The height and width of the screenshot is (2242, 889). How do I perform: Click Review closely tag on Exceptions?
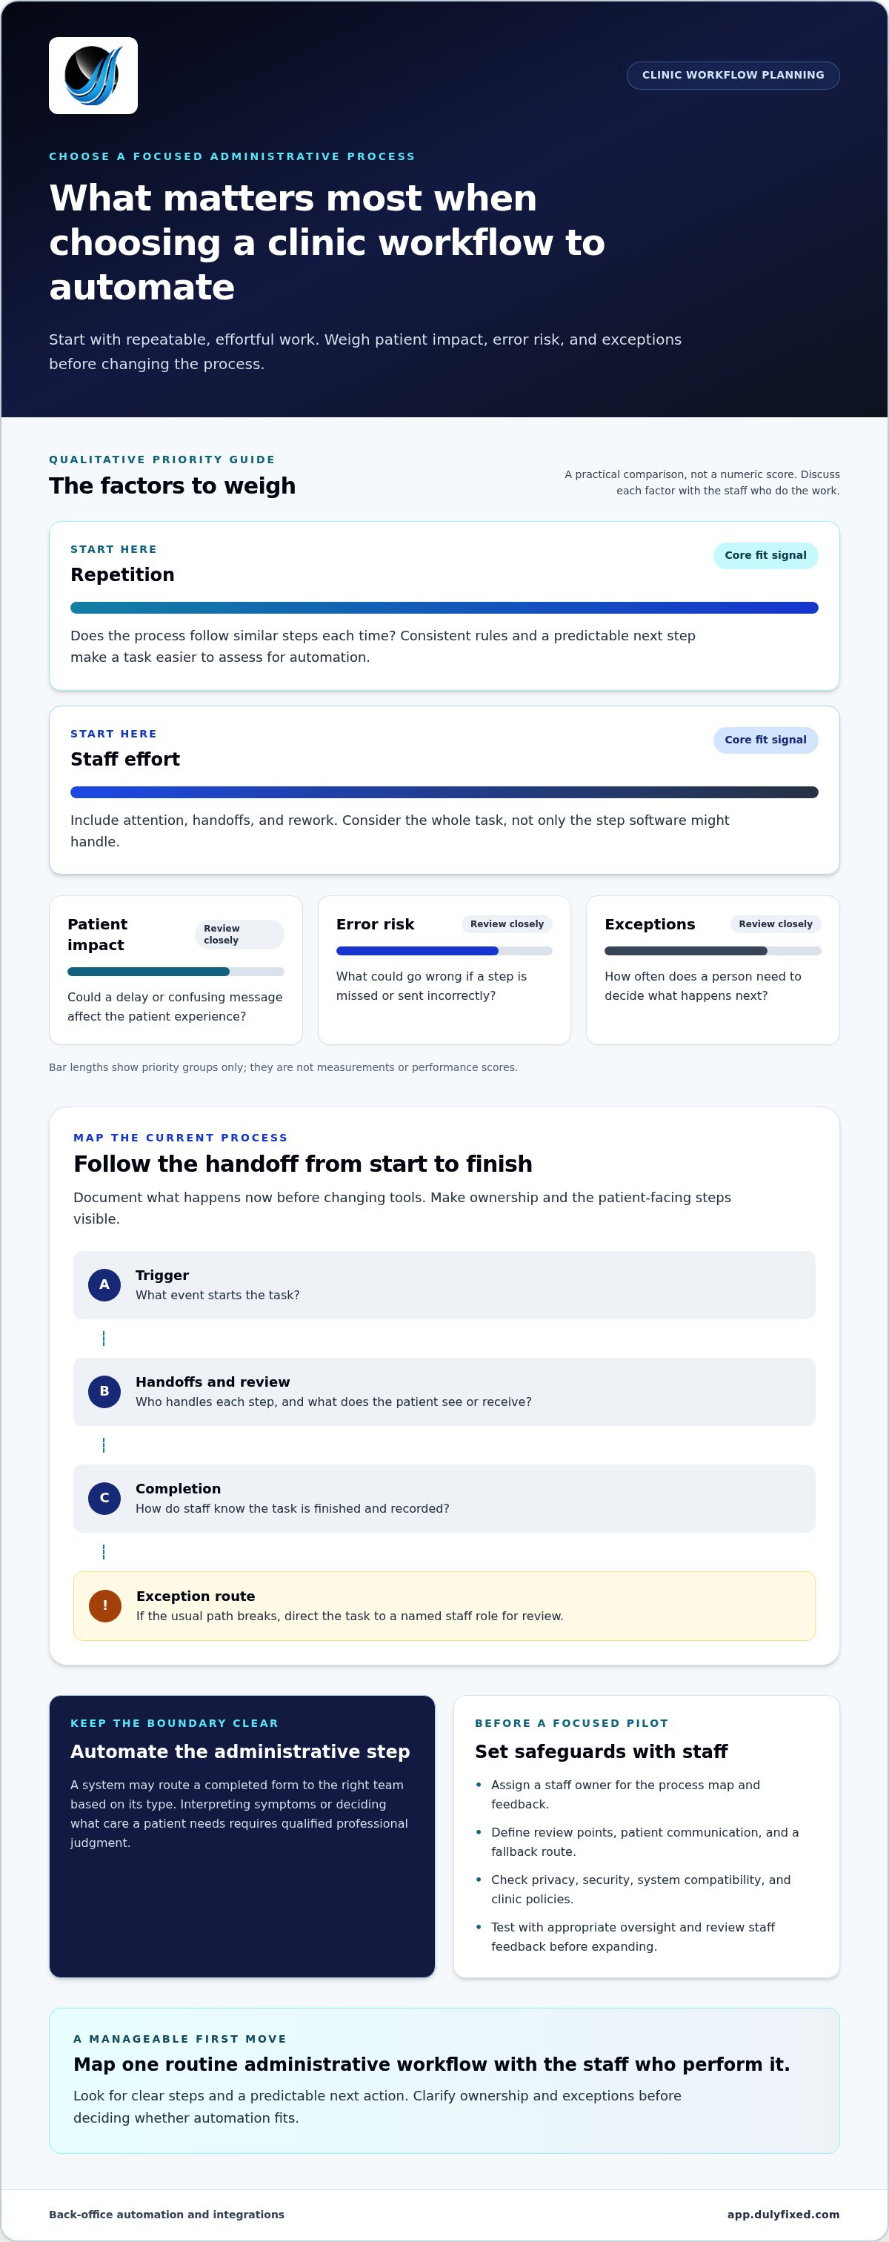pyautogui.click(x=776, y=924)
